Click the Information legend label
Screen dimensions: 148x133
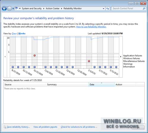tap(129, 67)
